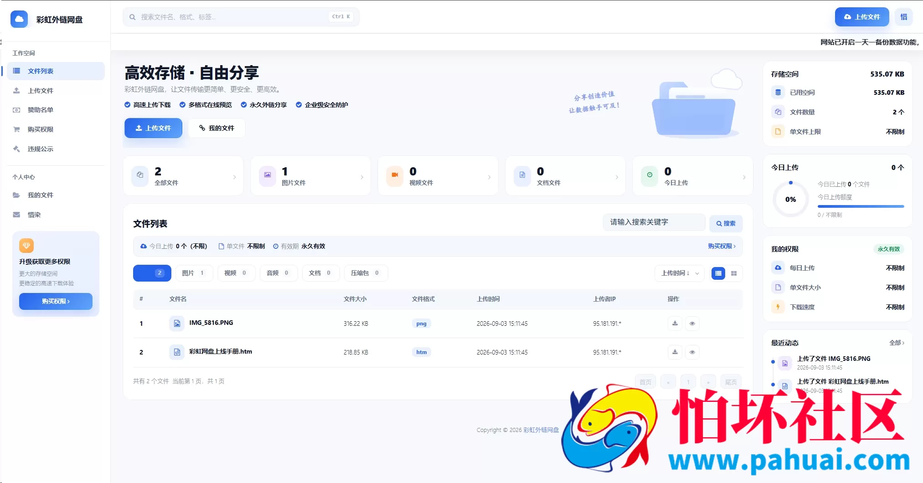Download 彩虹网盘上线手册.htm with its download icon
Screen dimensions: 923x483
pyautogui.click(x=675, y=352)
